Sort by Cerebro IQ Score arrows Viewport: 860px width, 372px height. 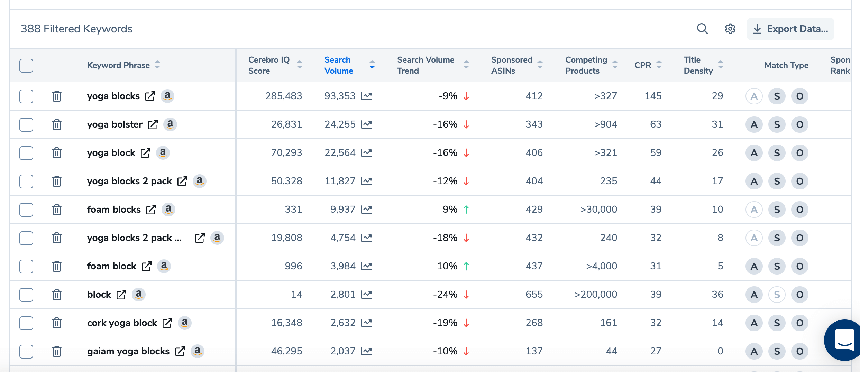[x=300, y=65]
